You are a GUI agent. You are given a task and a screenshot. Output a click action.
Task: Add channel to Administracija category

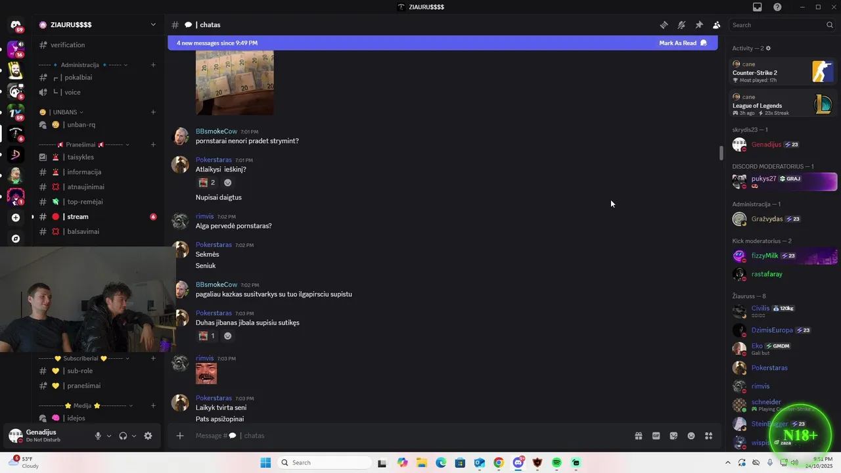(x=153, y=65)
